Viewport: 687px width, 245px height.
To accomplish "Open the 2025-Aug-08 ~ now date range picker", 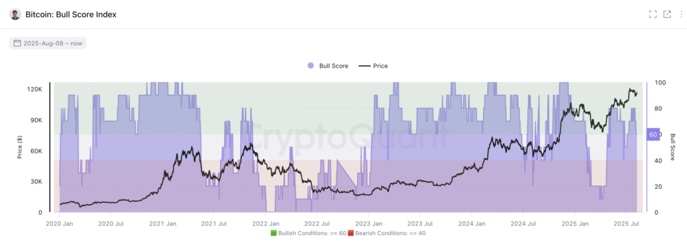I will (x=48, y=44).
